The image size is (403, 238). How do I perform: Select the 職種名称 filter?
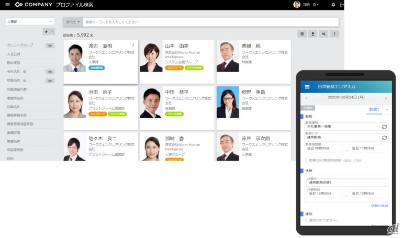[14, 141]
